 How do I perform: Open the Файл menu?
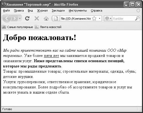6,10
